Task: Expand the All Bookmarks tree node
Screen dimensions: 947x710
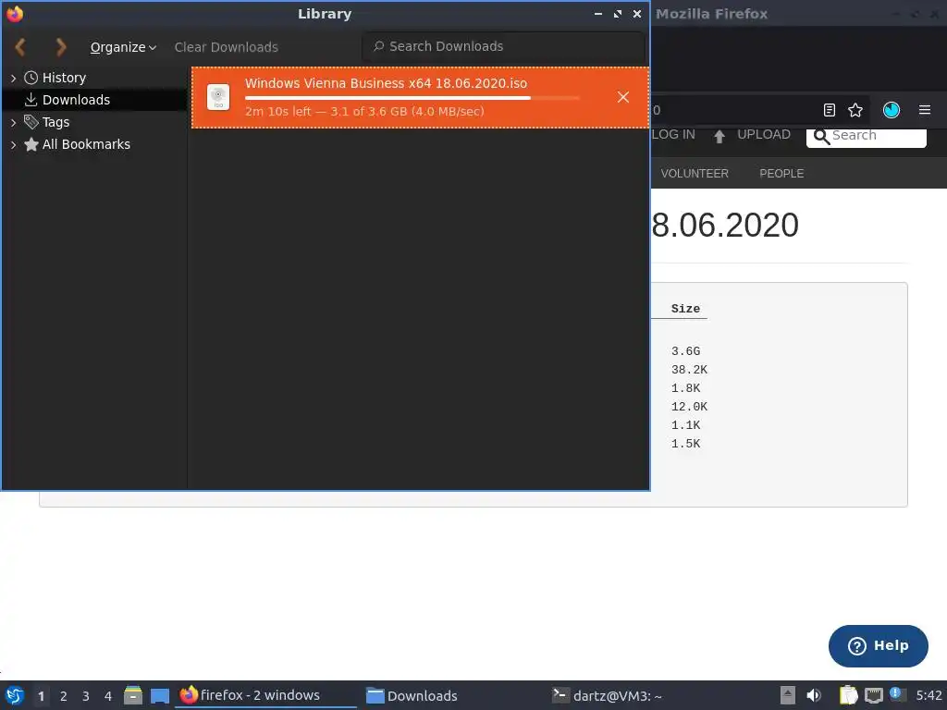Action: (x=13, y=144)
